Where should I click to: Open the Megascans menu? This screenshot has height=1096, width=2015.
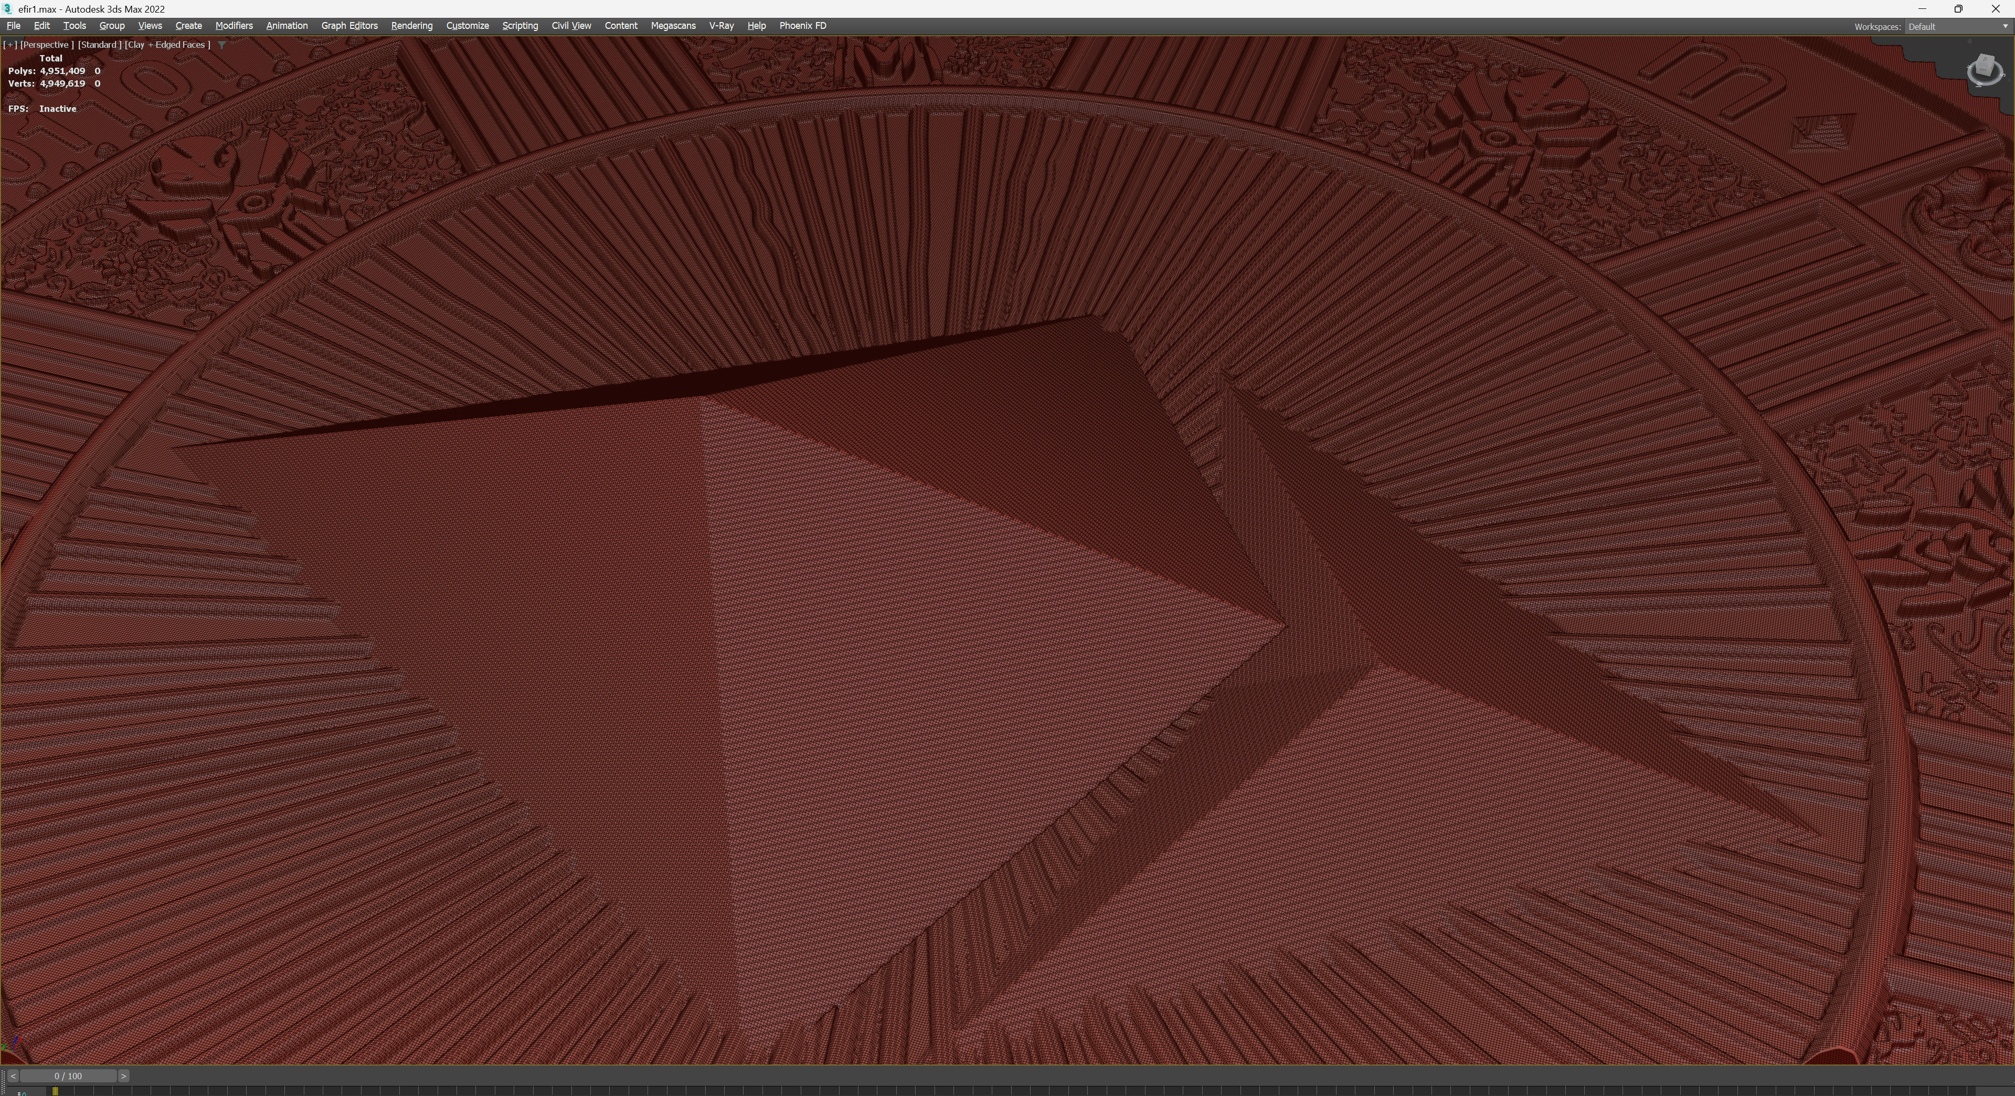pos(673,26)
